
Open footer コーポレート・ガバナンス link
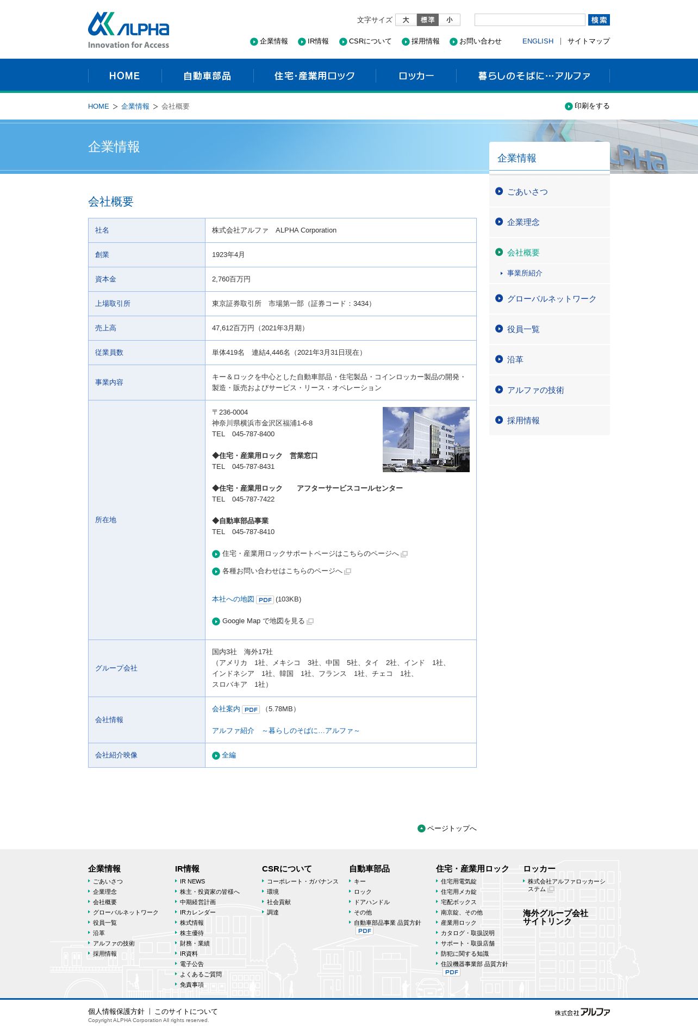coord(302,881)
